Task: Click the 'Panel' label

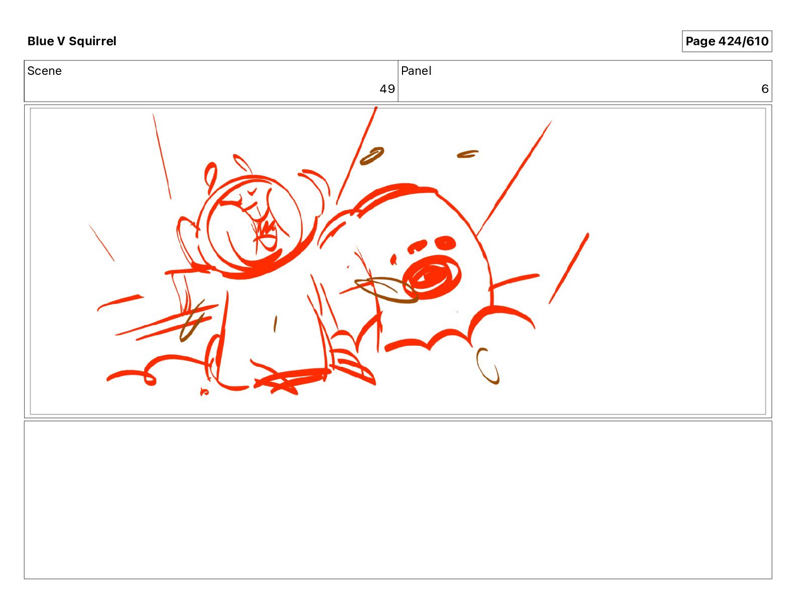Action: pos(416,71)
